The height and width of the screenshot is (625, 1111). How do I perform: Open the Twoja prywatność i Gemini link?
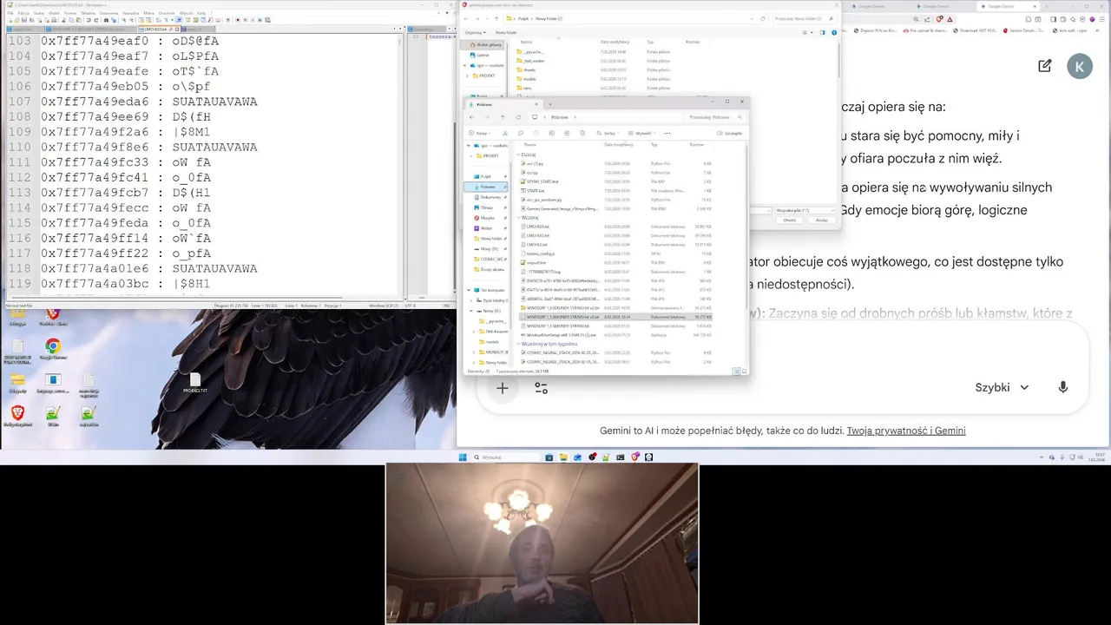[x=906, y=431]
